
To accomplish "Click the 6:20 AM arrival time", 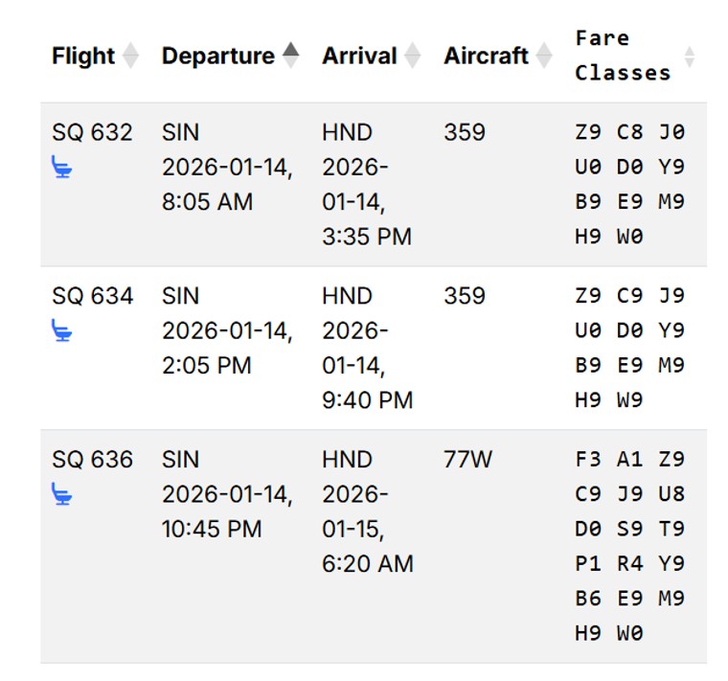I will 368,564.
